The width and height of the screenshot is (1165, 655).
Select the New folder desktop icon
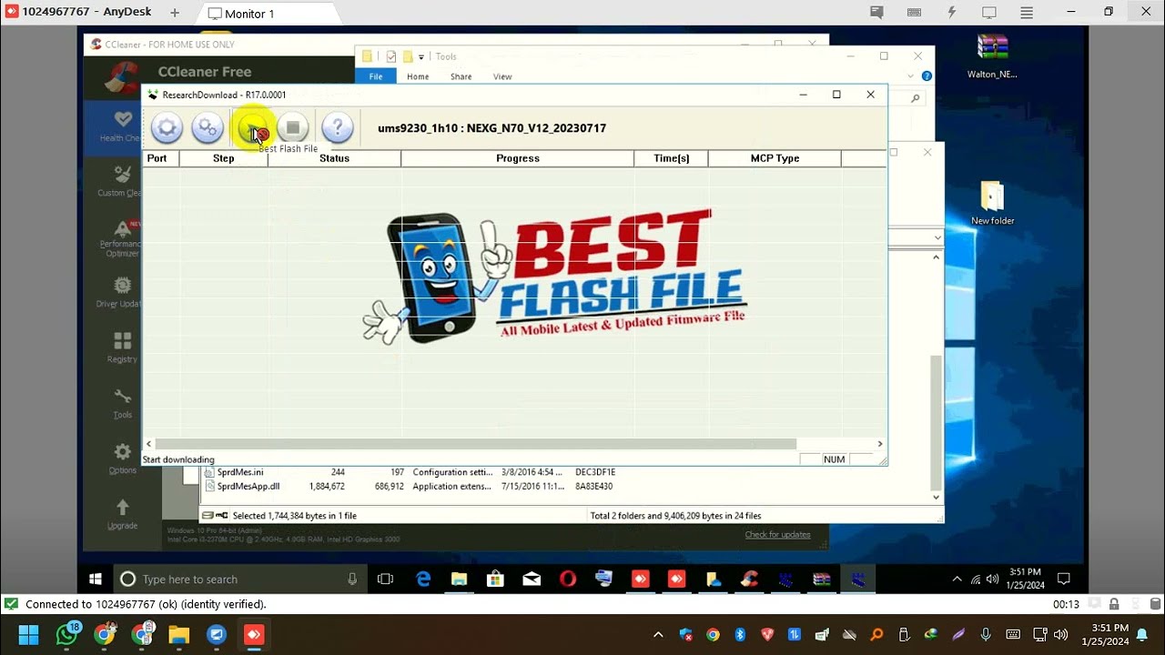tap(992, 203)
